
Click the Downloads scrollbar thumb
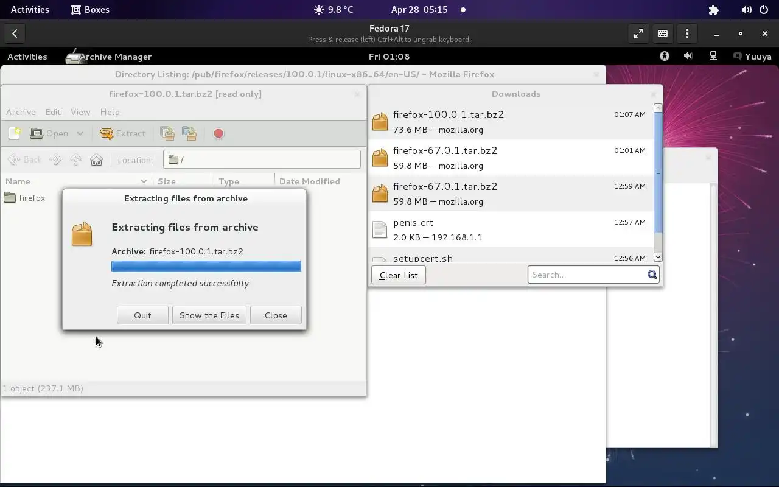click(658, 172)
